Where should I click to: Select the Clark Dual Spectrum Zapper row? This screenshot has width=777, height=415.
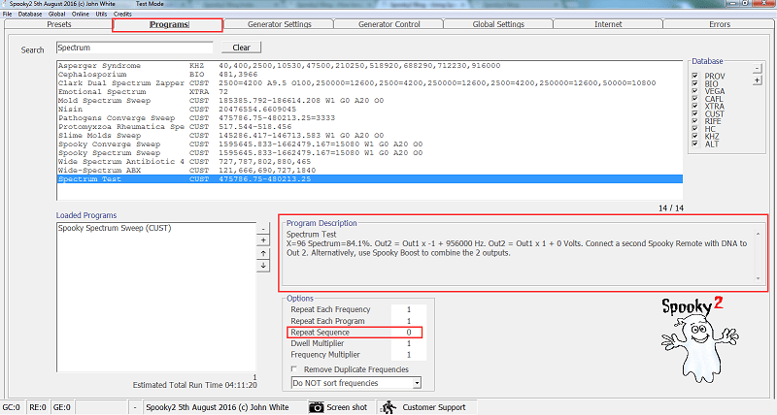370,83
